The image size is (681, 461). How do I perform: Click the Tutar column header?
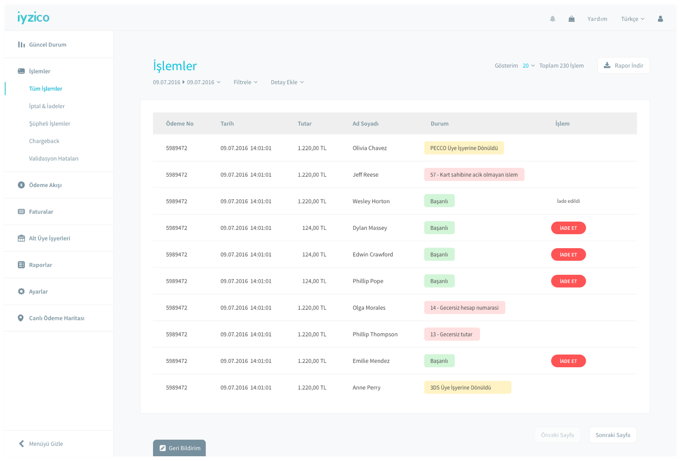click(x=305, y=124)
